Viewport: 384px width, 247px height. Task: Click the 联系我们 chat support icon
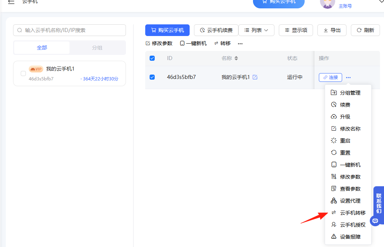(x=375, y=220)
